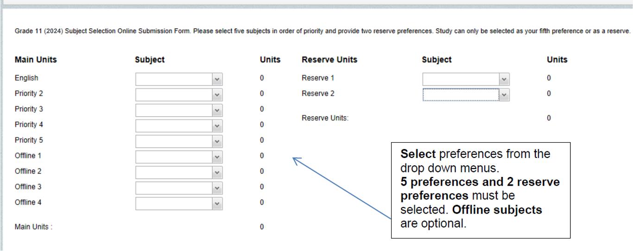Click the bold "Reserve Units" column heading
The height and width of the screenshot is (251, 633).
[329, 60]
